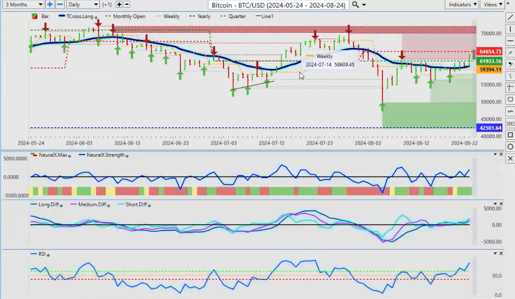Select the ellipse shape drawing tool
515x299 pixels.
(509, 147)
